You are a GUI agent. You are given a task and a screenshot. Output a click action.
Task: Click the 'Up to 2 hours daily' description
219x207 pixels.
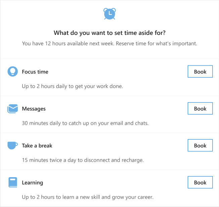(x=72, y=86)
